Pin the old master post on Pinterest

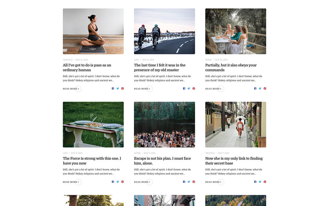pyautogui.click(x=194, y=89)
